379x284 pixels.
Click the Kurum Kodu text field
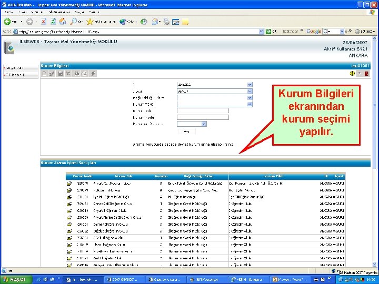pos(203,117)
